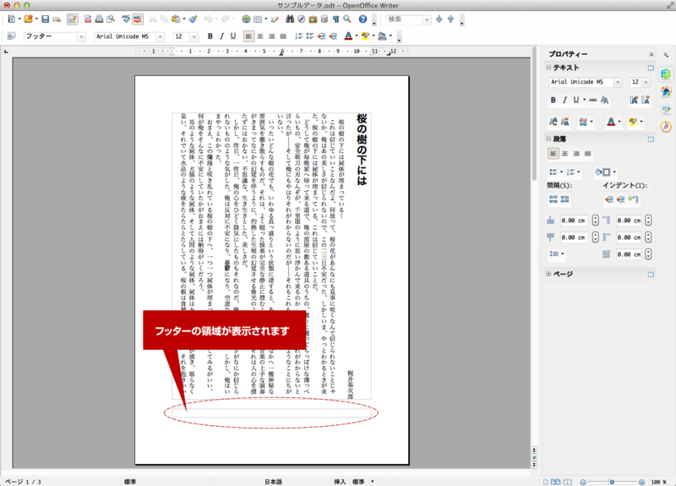This screenshot has width=676, height=486.
Task: Select the Format Paintbrush icon
Action: coord(194,19)
